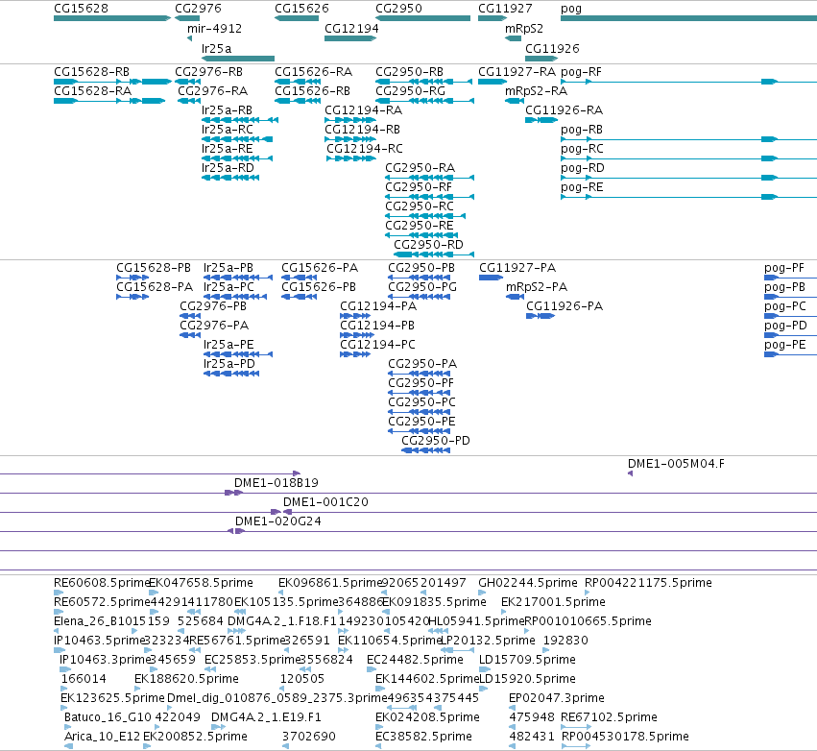817x751 pixels.
Task: Select the RP004221175.5prime EST label
Action: [x=648, y=582]
